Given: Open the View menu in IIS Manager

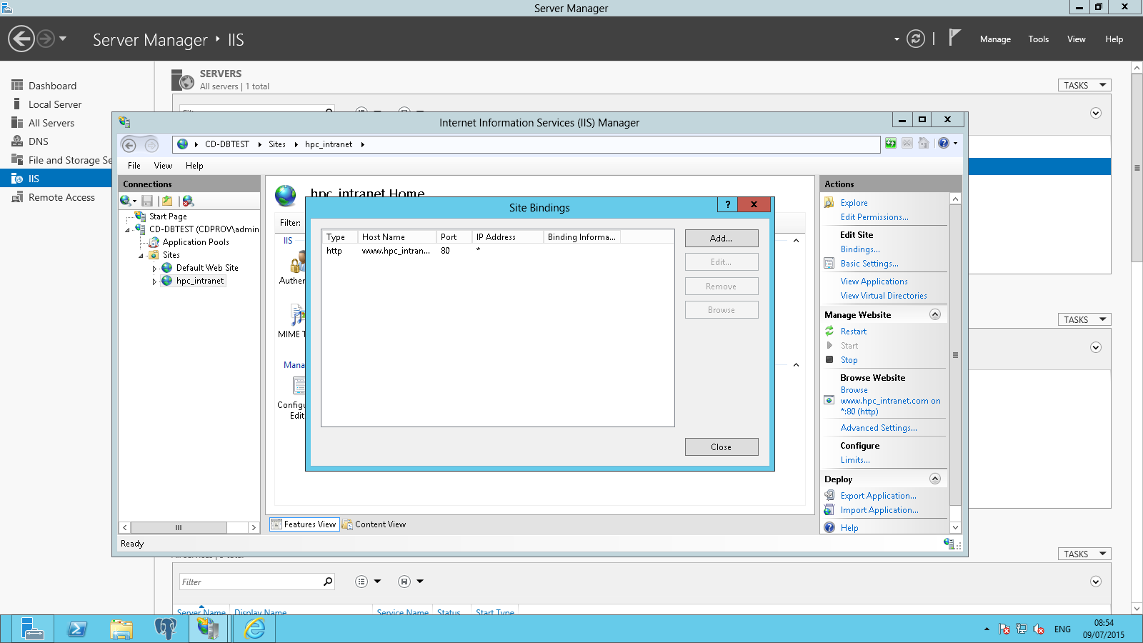Looking at the screenshot, I should [163, 165].
